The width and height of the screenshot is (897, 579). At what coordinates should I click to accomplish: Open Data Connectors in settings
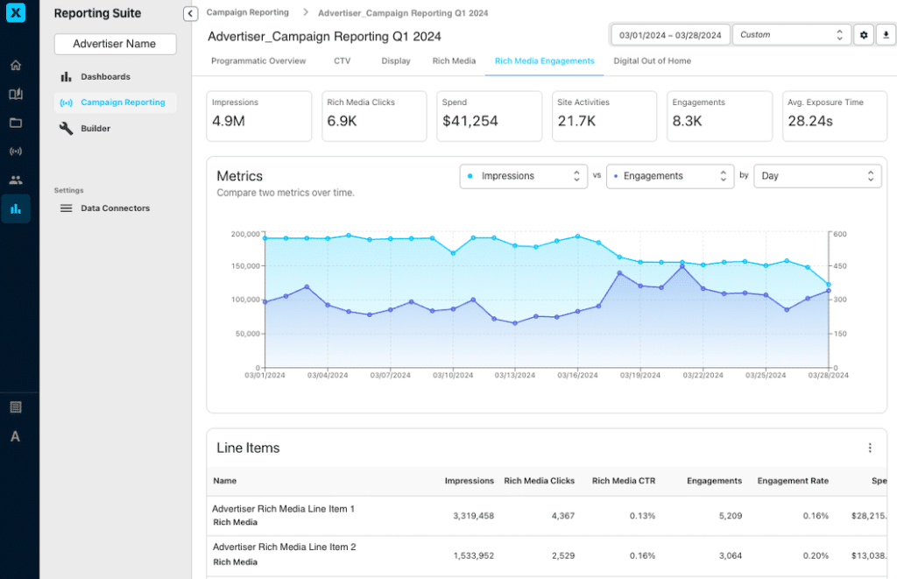pyautogui.click(x=115, y=208)
